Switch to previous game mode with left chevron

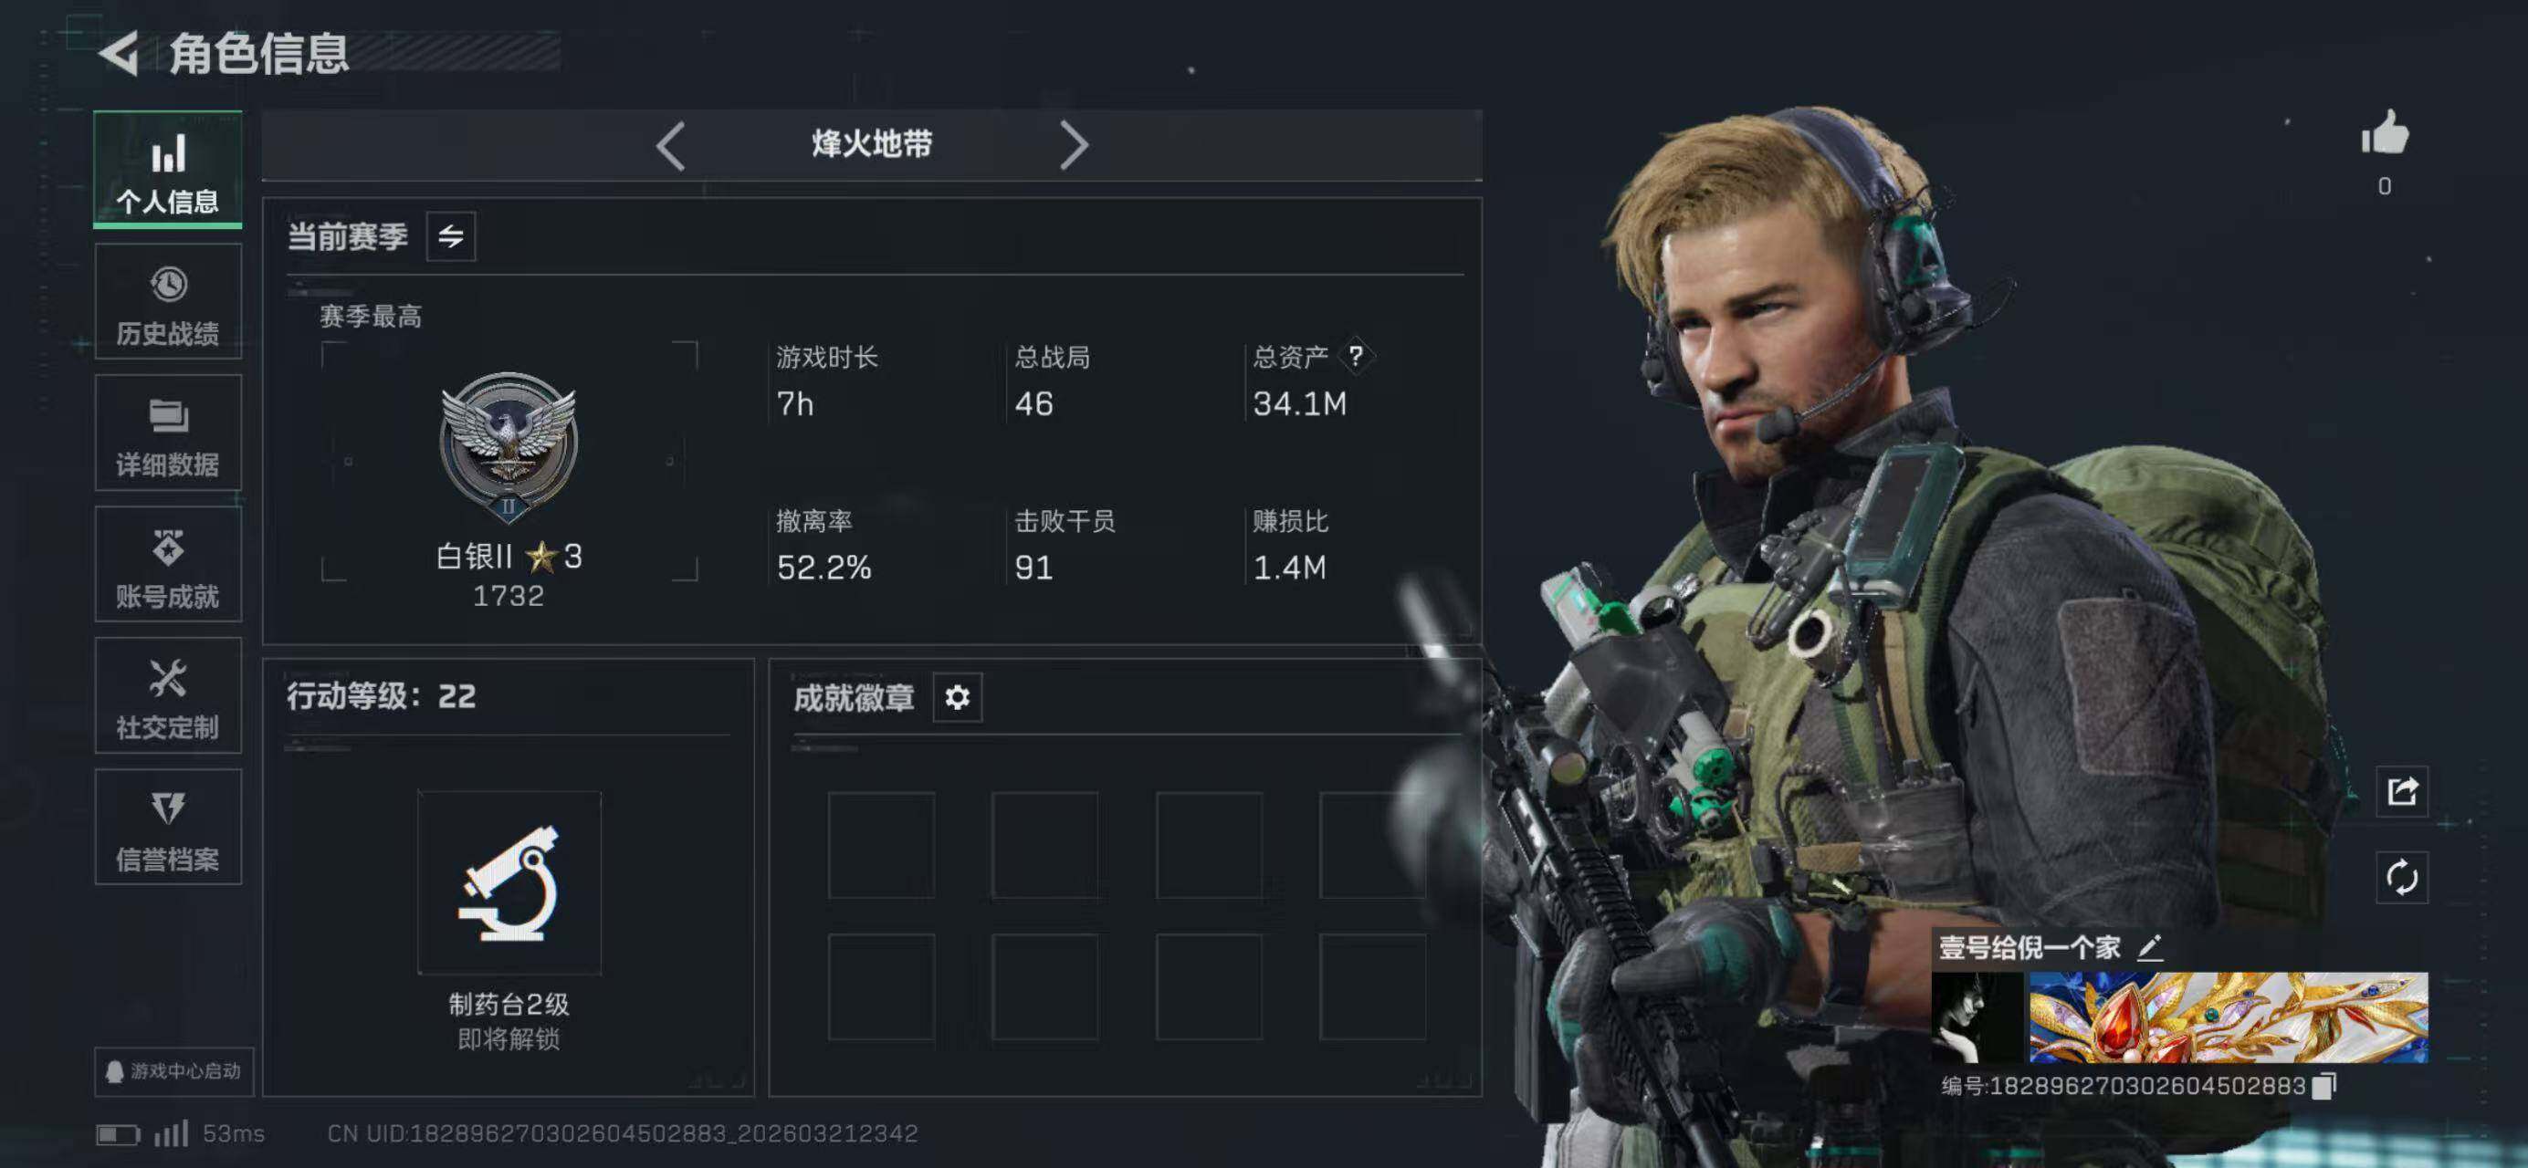[671, 146]
